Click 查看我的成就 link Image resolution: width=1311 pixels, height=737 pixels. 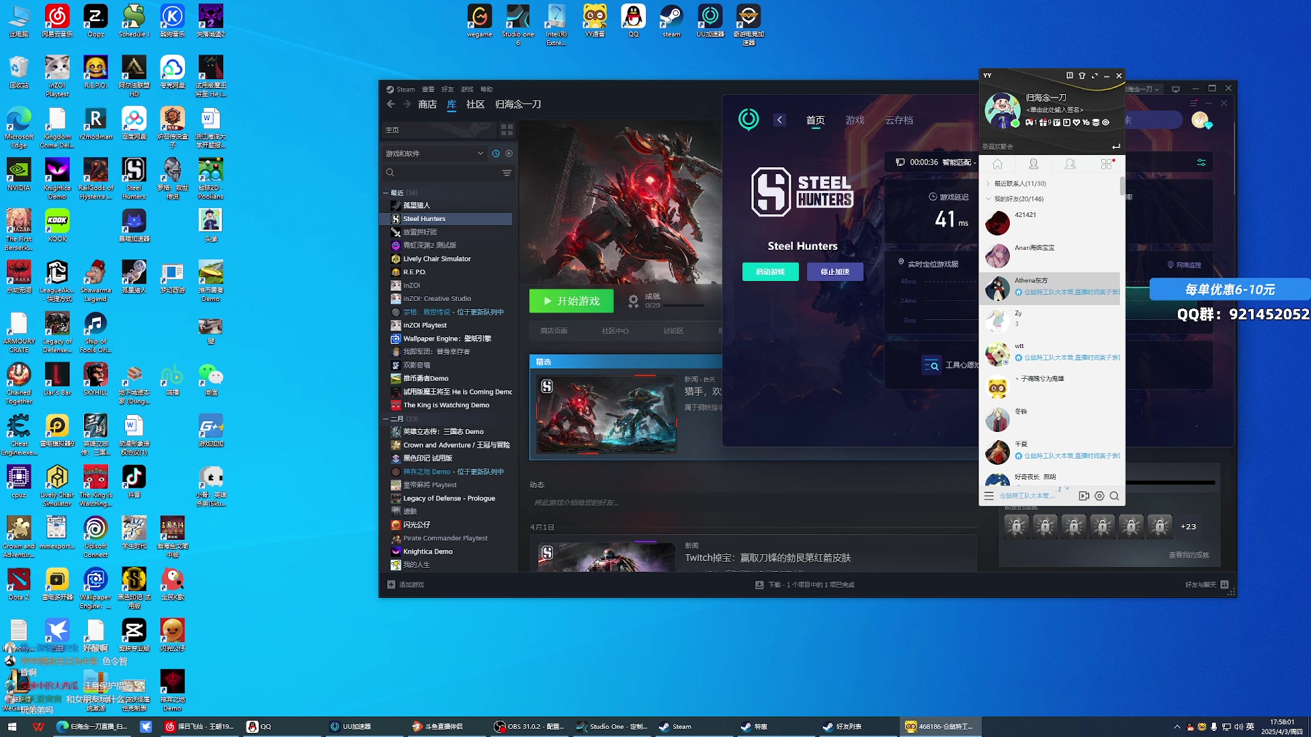click(1189, 555)
